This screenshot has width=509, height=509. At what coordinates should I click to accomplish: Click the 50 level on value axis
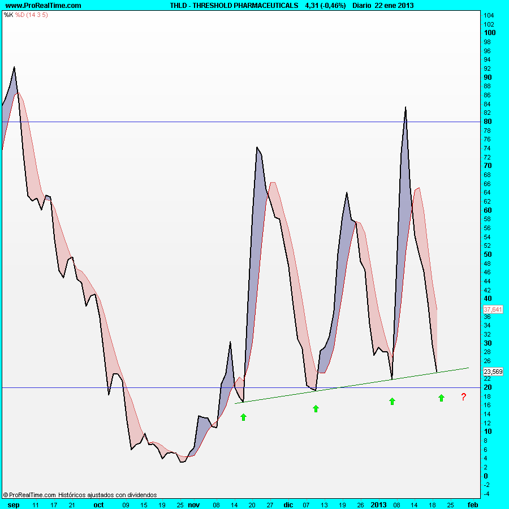point(488,254)
